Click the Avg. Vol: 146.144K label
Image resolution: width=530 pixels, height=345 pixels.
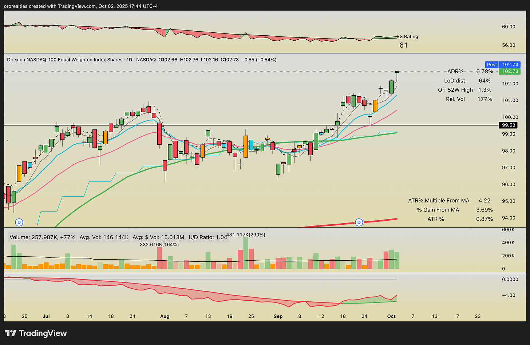click(104, 237)
